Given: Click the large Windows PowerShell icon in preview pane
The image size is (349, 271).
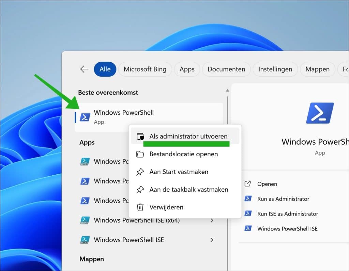Looking at the screenshot, I should 320,113.
